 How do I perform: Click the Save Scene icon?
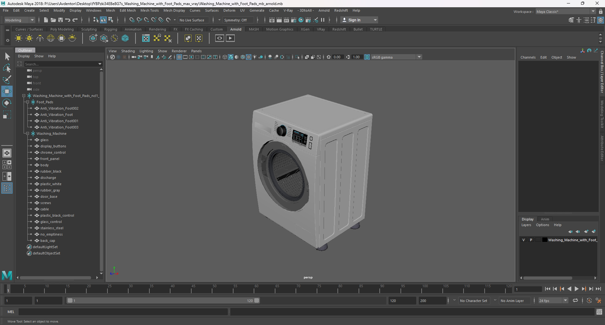pyautogui.click(x=60, y=20)
